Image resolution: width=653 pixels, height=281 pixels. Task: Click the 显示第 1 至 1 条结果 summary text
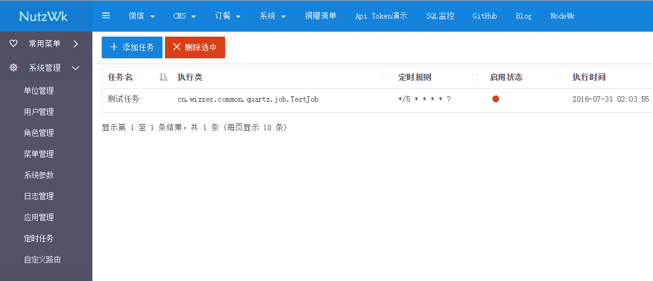point(195,127)
